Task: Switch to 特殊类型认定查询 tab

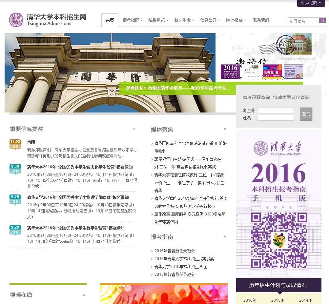Action: [291, 97]
